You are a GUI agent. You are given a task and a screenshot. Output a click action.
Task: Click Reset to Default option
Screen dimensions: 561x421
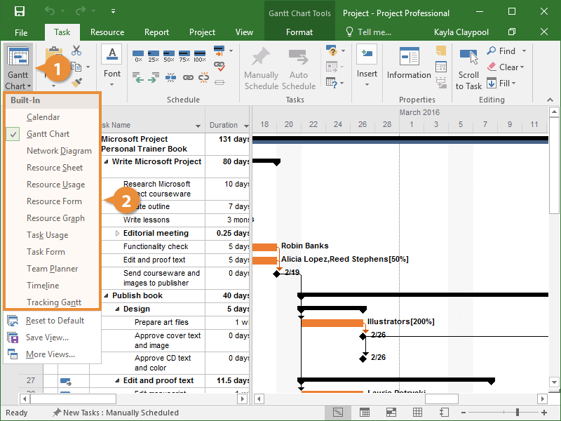55,321
